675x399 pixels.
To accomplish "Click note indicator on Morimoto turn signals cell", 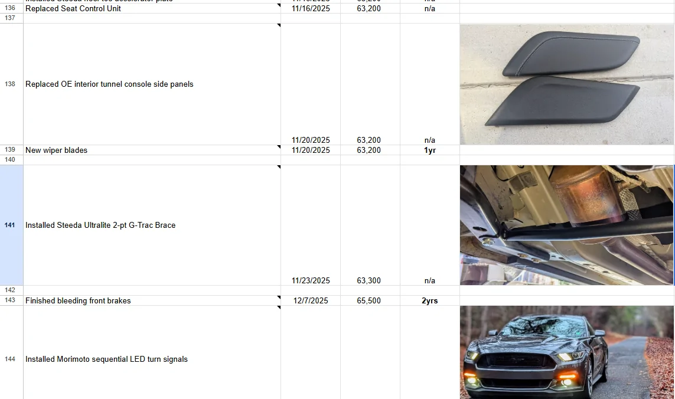I will 279,308.
